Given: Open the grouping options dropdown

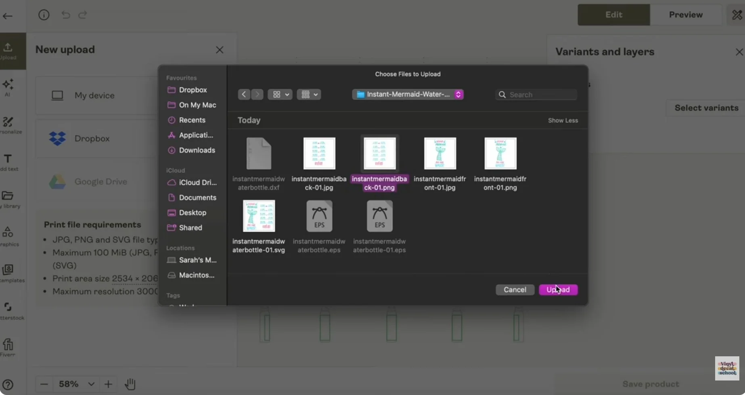Looking at the screenshot, I should (x=309, y=94).
